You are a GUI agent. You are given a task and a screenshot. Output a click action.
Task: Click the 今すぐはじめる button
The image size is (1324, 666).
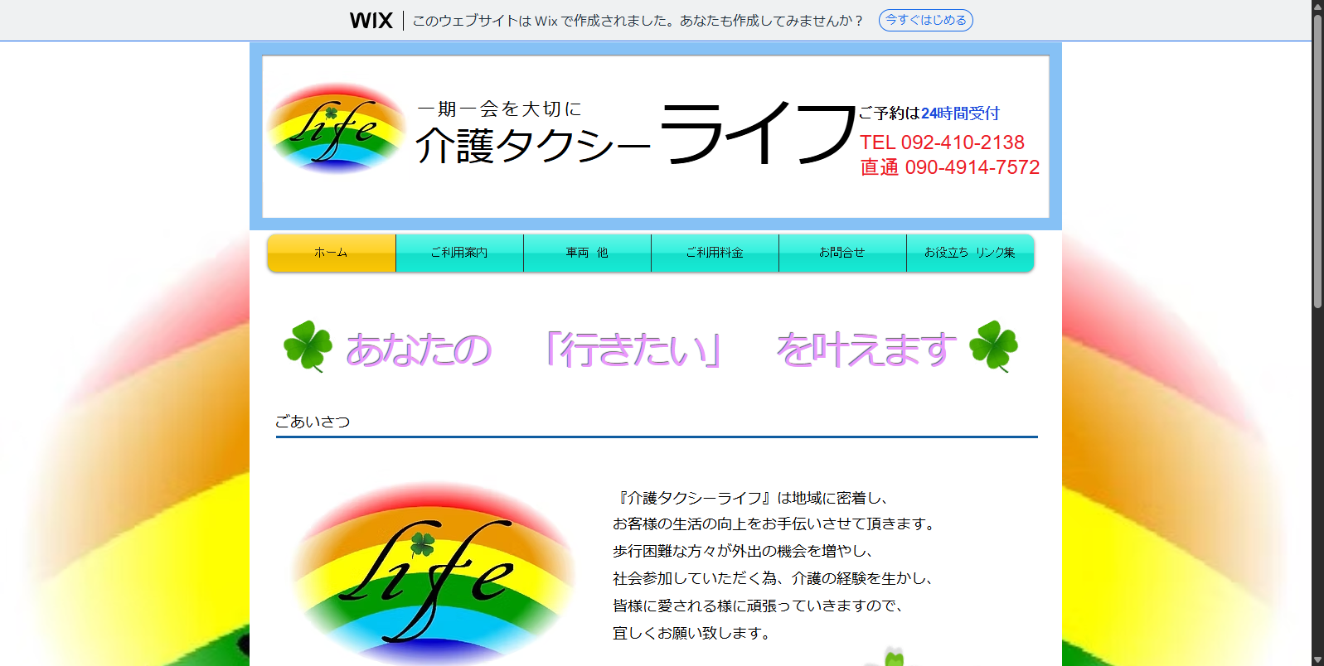tap(925, 21)
